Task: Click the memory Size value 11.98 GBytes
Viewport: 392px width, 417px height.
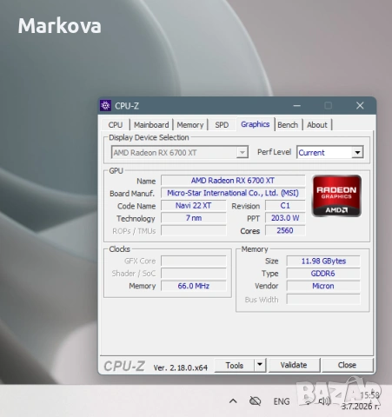Action: (x=323, y=261)
